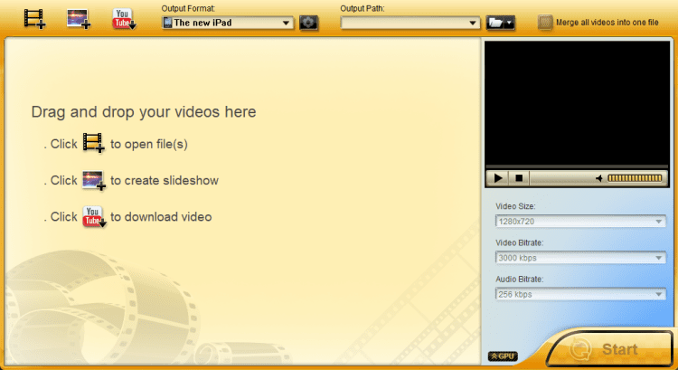Click the preview seek bar
678x370 pixels.
tap(577, 166)
